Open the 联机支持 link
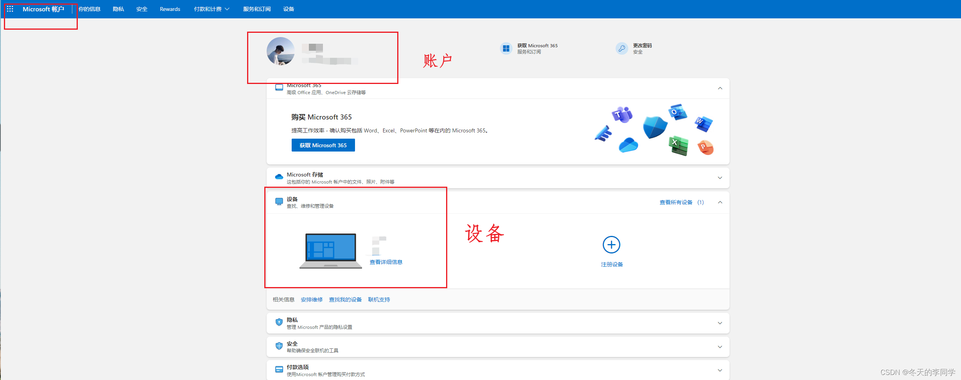 [x=379, y=300]
